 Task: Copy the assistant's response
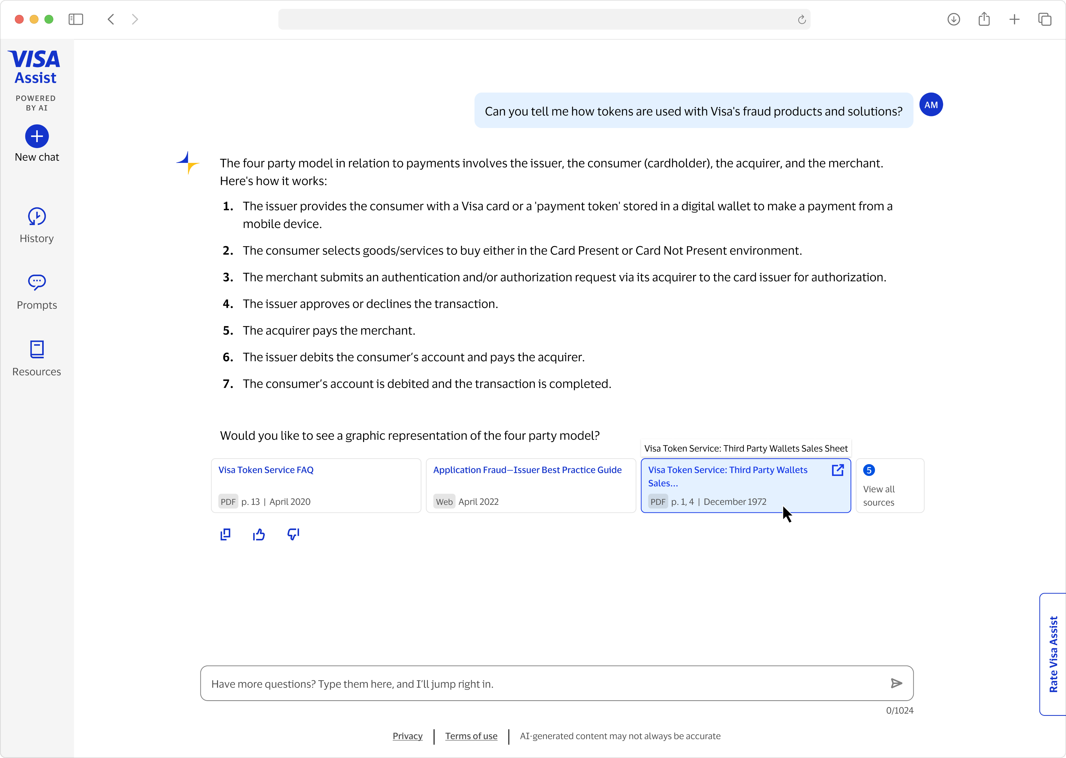[225, 534]
